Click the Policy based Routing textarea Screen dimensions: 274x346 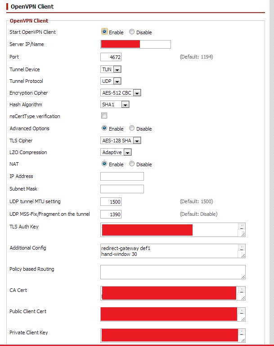(x=173, y=272)
